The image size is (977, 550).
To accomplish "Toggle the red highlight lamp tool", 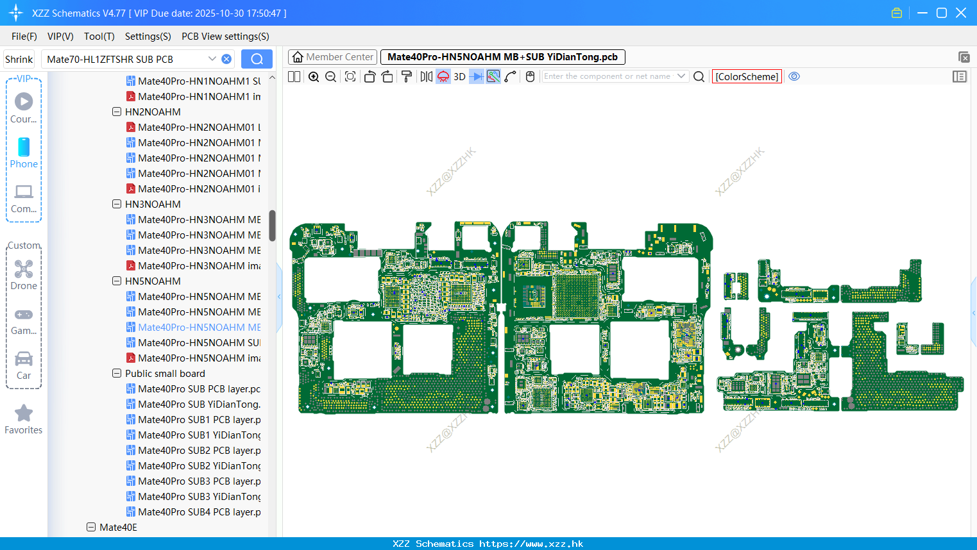I will pyautogui.click(x=443, y=76).
